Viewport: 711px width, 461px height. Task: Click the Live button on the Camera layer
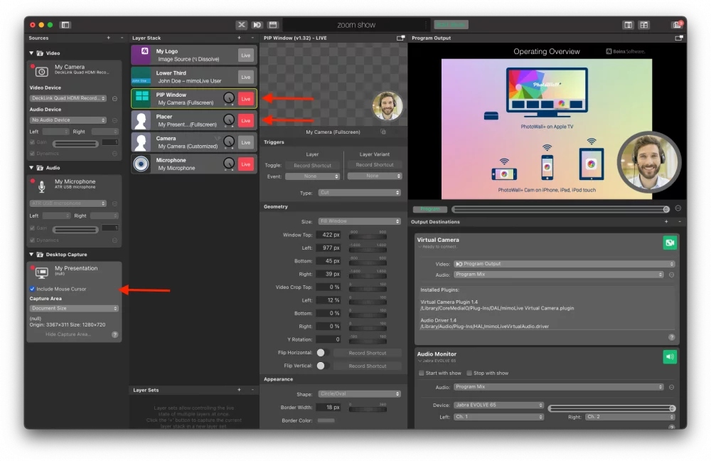[x=246, y=142]
